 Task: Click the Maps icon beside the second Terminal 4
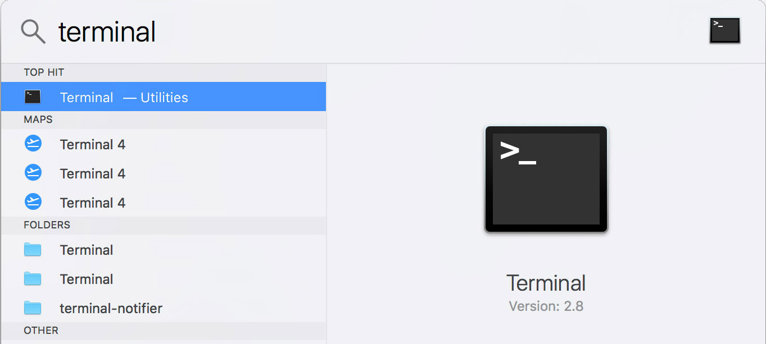point(33,173)
